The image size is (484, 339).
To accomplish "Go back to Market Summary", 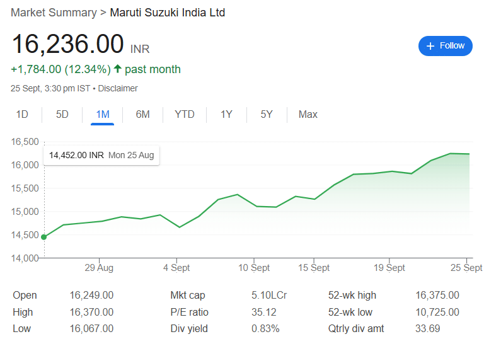I will click(x=54, y=13).
